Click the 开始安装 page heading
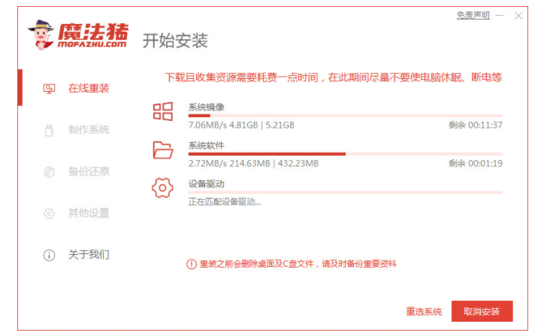Viewport: 541px width, 336px height. tap(175, 41)
